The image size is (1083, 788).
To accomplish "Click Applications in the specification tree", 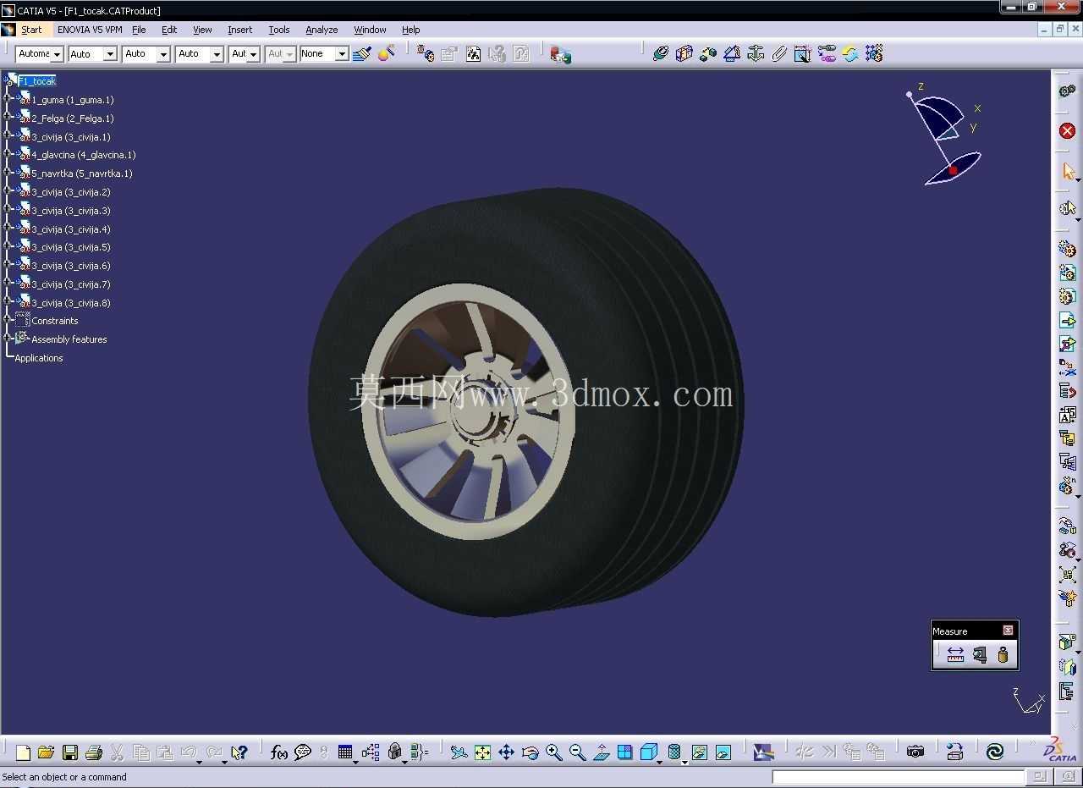I will (x=39, y=358).
